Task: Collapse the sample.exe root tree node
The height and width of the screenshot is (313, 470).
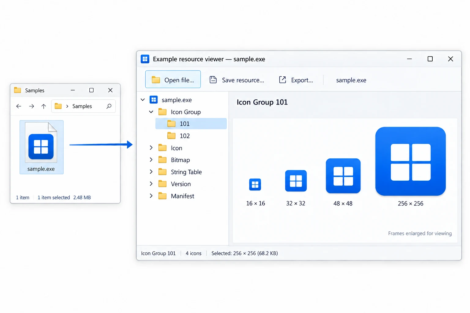Action: pyautogui.click(x=143, y=100)
